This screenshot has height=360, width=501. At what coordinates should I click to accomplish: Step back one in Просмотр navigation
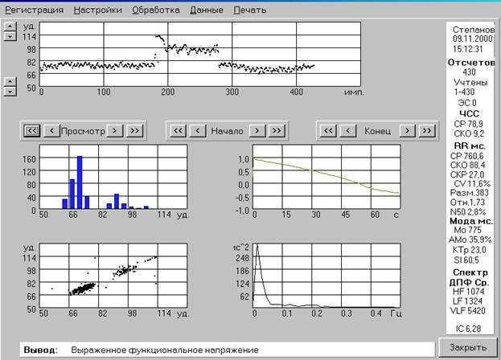51,130
